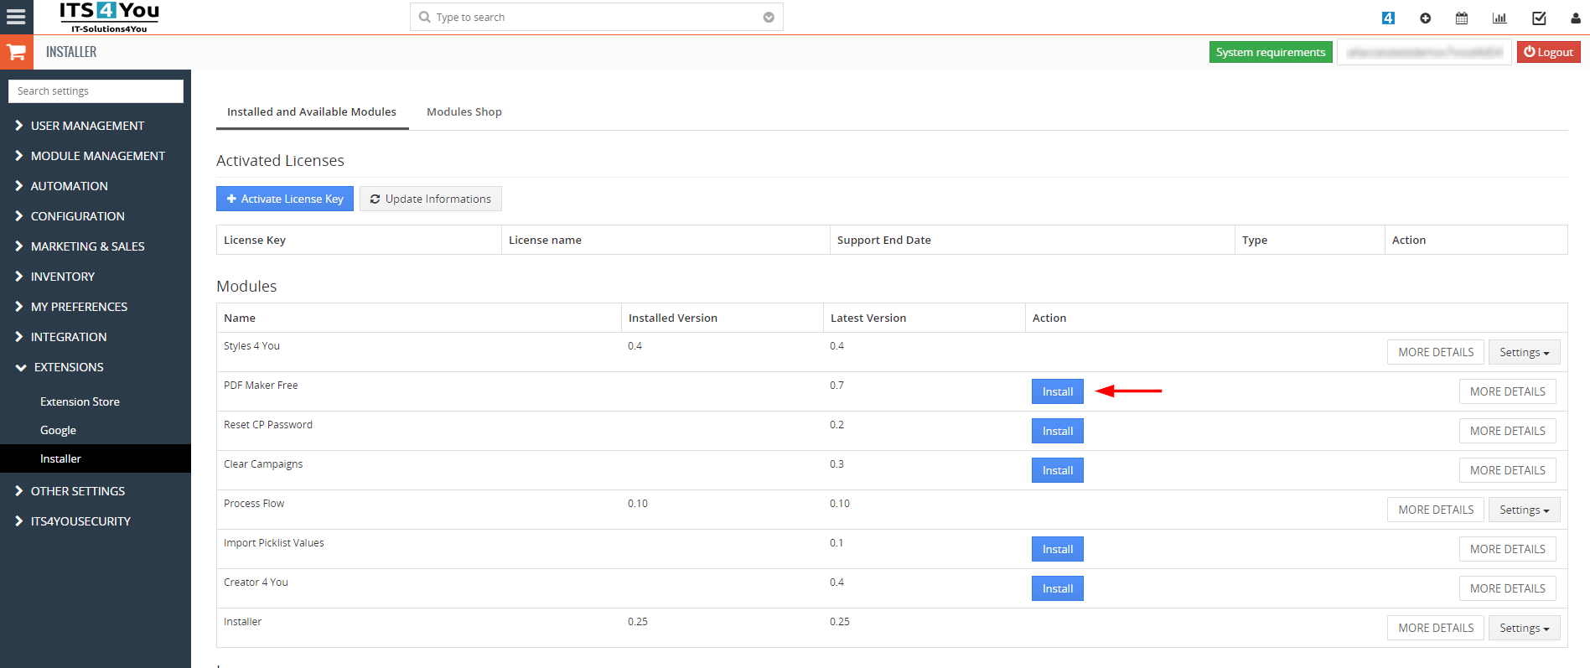The image size is (1590, 668).
Task: Open the reports chart icon
Action: pos(1499,18)
